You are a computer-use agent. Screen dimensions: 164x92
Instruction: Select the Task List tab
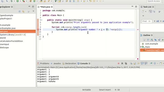tap(147, 7)
